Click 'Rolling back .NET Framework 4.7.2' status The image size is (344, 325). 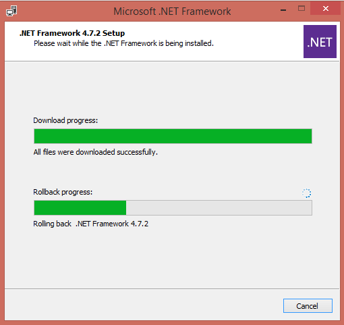click(x=91, y=224)
